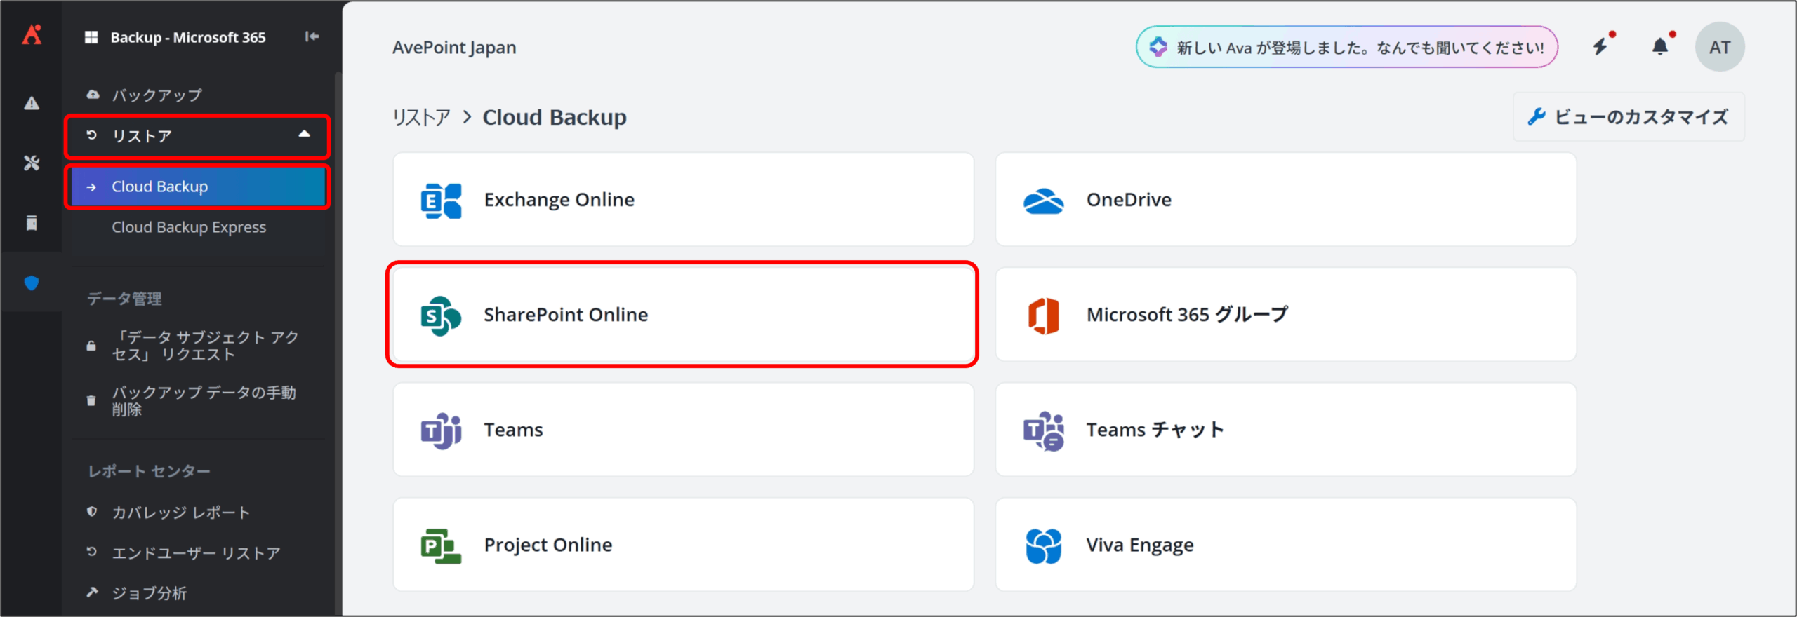
Task: Click the ビューのカスタマイズ button
Action: (1629, 117)
